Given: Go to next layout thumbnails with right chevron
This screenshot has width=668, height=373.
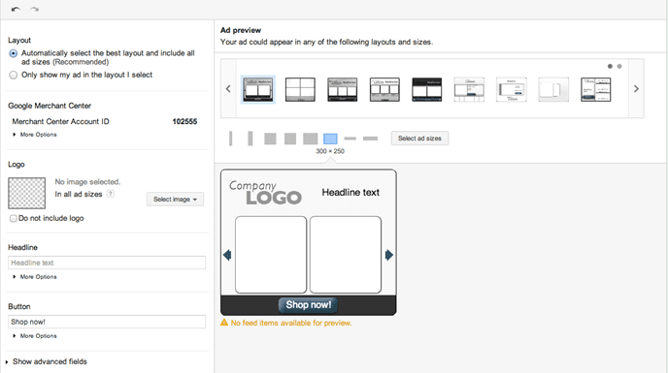Looking at the screenshot, I should pyautogui.click(x=636, y=88).
